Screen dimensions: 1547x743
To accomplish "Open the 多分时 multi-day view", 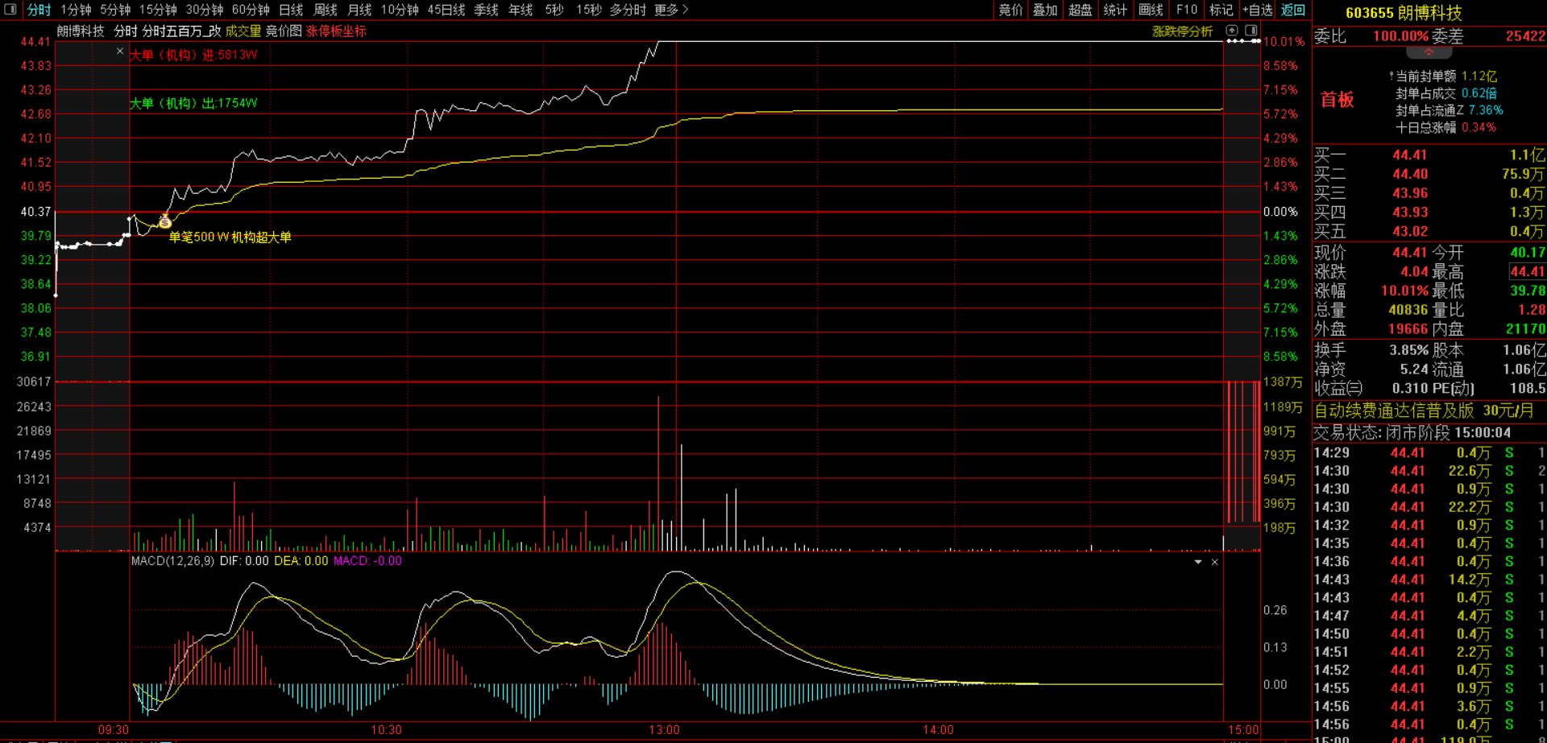I will [x=628, y=10].
